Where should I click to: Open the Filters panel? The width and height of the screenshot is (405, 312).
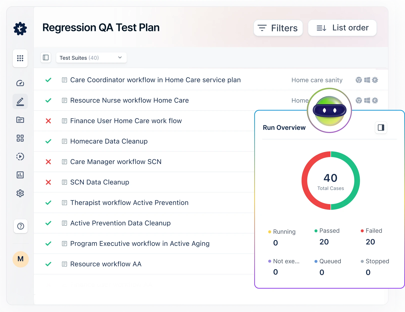pos(278,28)
